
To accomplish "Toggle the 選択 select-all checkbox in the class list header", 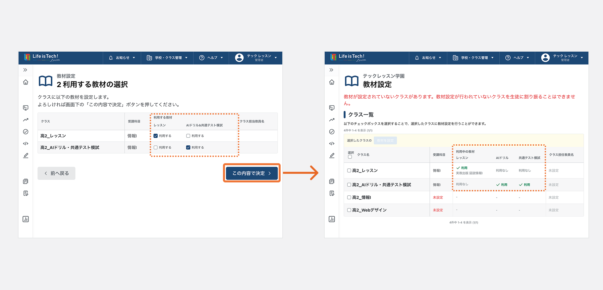I will click(x=350, y=157).
